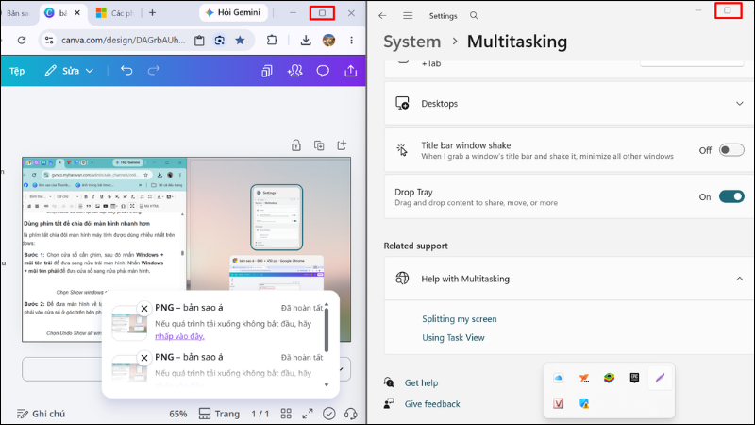This screenshot has height=425, width=755.
Task: Lock the page using padlock icon
Action: point(296,145)
